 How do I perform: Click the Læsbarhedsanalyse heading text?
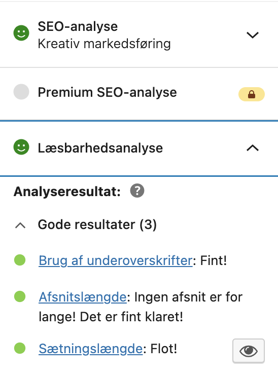coord(100,148)
